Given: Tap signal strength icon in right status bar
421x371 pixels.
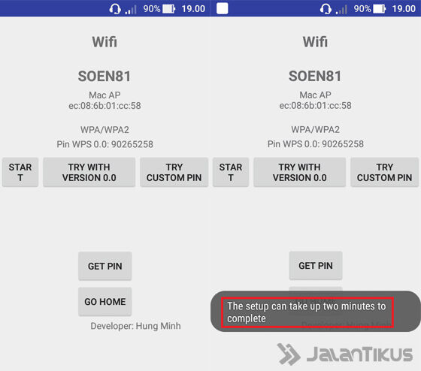Looking at the screenshot, I should pyautogui.click(x=341, y=10).
